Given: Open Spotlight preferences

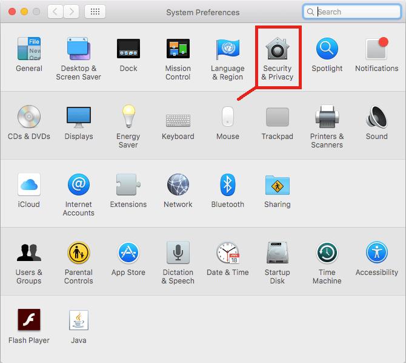Looking at the screenshot, I should (327, 50).
